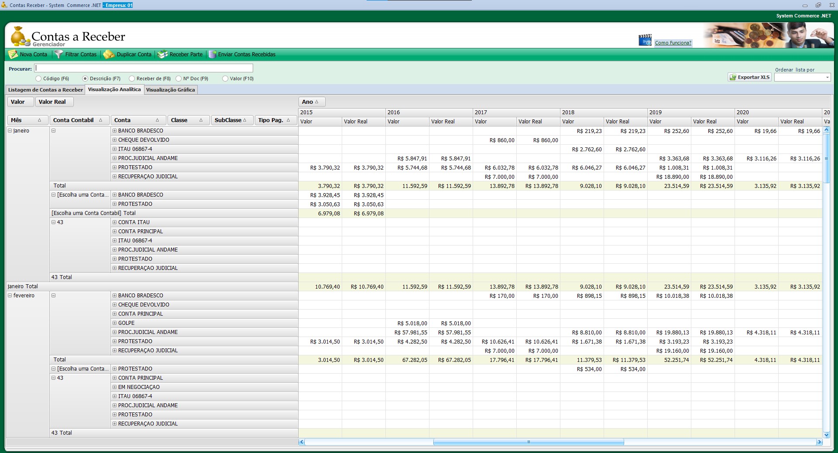Click the money bag logo icon
838x453 pixels.
click(18, 37)
